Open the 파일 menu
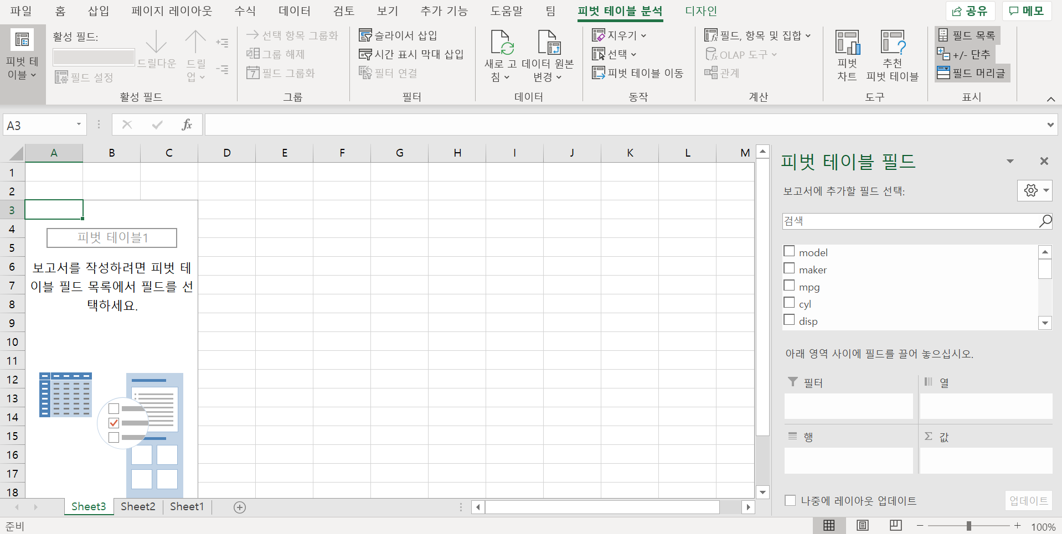 [21, 11]
